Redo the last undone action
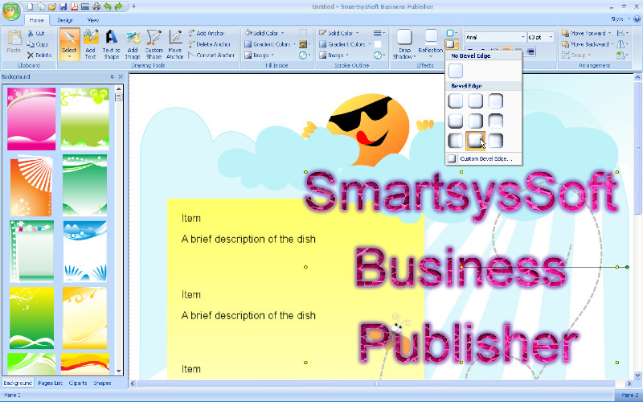Viewport: 643px width, 402px height. 119,6
